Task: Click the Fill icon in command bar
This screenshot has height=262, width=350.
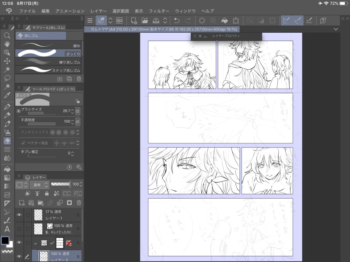Action: pos(224,21)
